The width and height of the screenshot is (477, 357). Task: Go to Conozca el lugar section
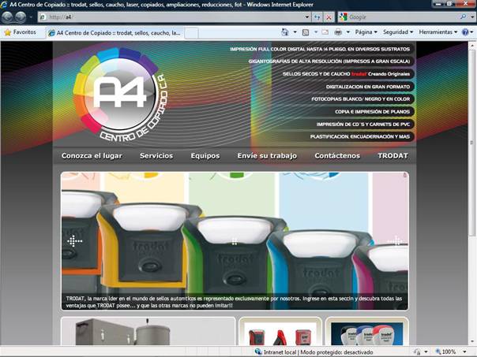coord(92,156)
